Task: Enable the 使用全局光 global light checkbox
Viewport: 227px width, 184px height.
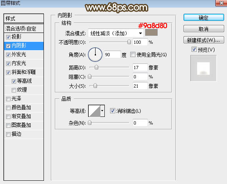Action: [133, 55]
